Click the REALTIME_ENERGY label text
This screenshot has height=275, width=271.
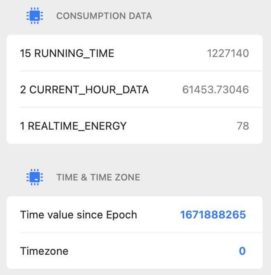click(x=78, y=126)
